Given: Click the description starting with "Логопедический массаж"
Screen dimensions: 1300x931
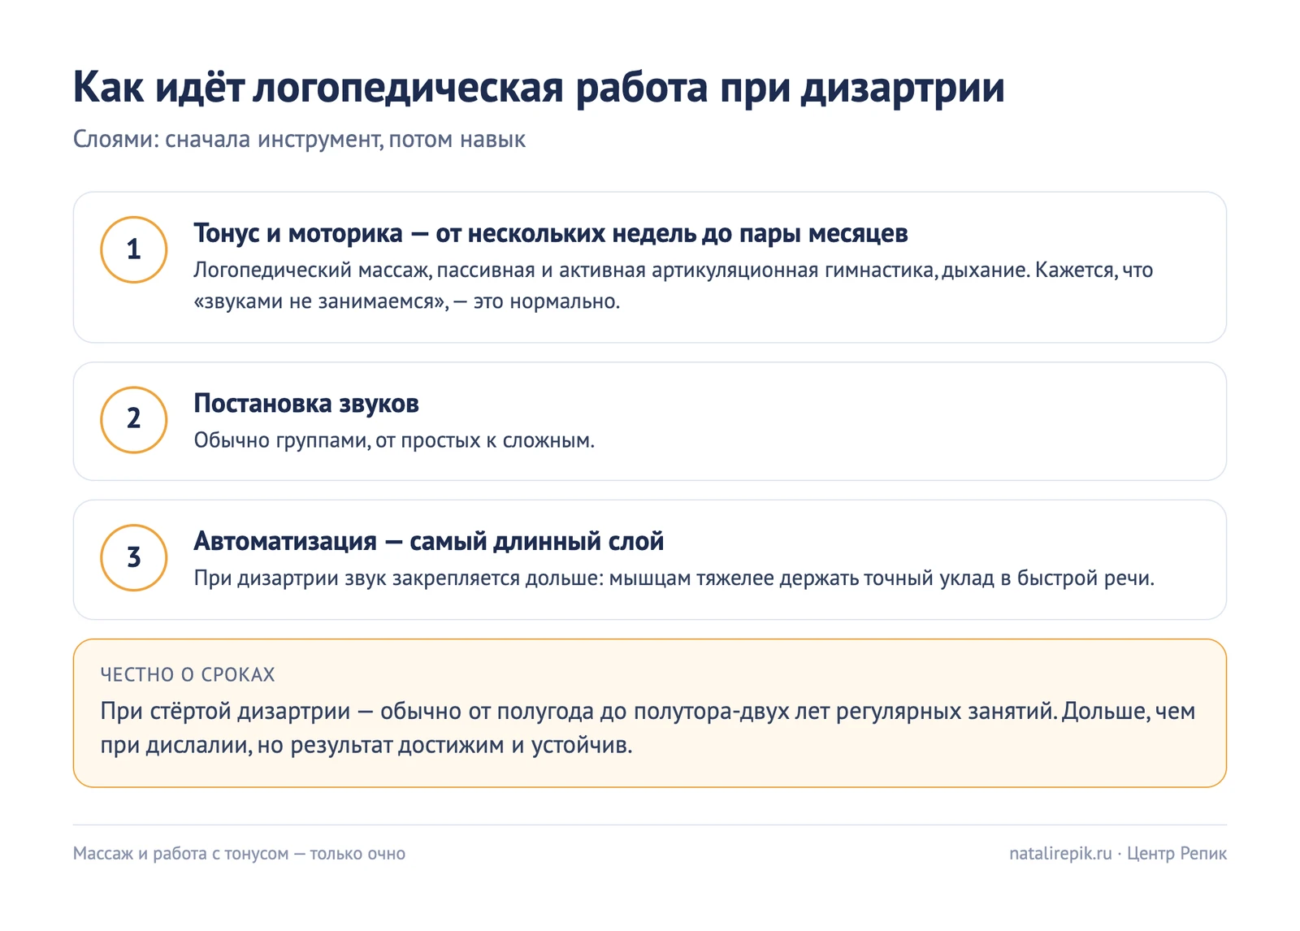Looking at the screenshot, I should tap(673, 285).
